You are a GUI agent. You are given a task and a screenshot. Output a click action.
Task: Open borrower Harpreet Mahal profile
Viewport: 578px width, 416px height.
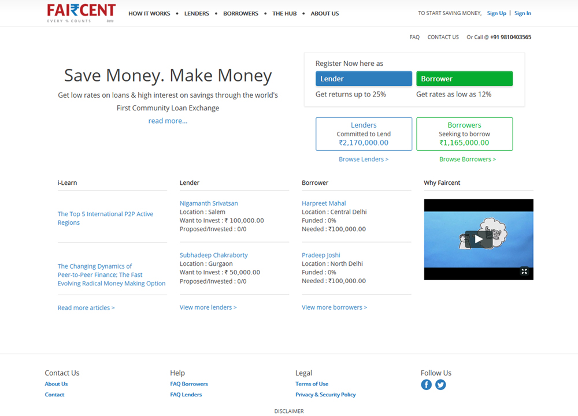tap(324, 203)
